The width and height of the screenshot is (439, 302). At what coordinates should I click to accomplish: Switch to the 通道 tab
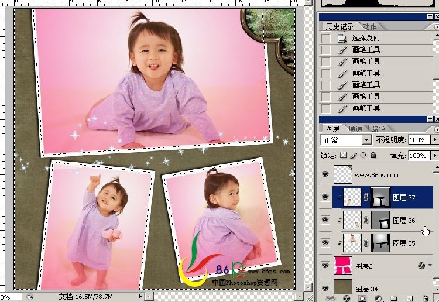[355, 129]
